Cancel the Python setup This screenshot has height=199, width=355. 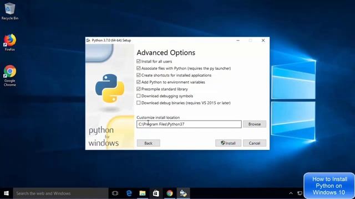[255, 143]
